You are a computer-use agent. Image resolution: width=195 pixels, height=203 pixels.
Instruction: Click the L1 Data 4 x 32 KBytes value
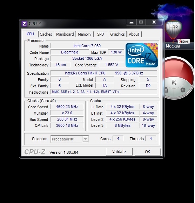pos(122,107)
